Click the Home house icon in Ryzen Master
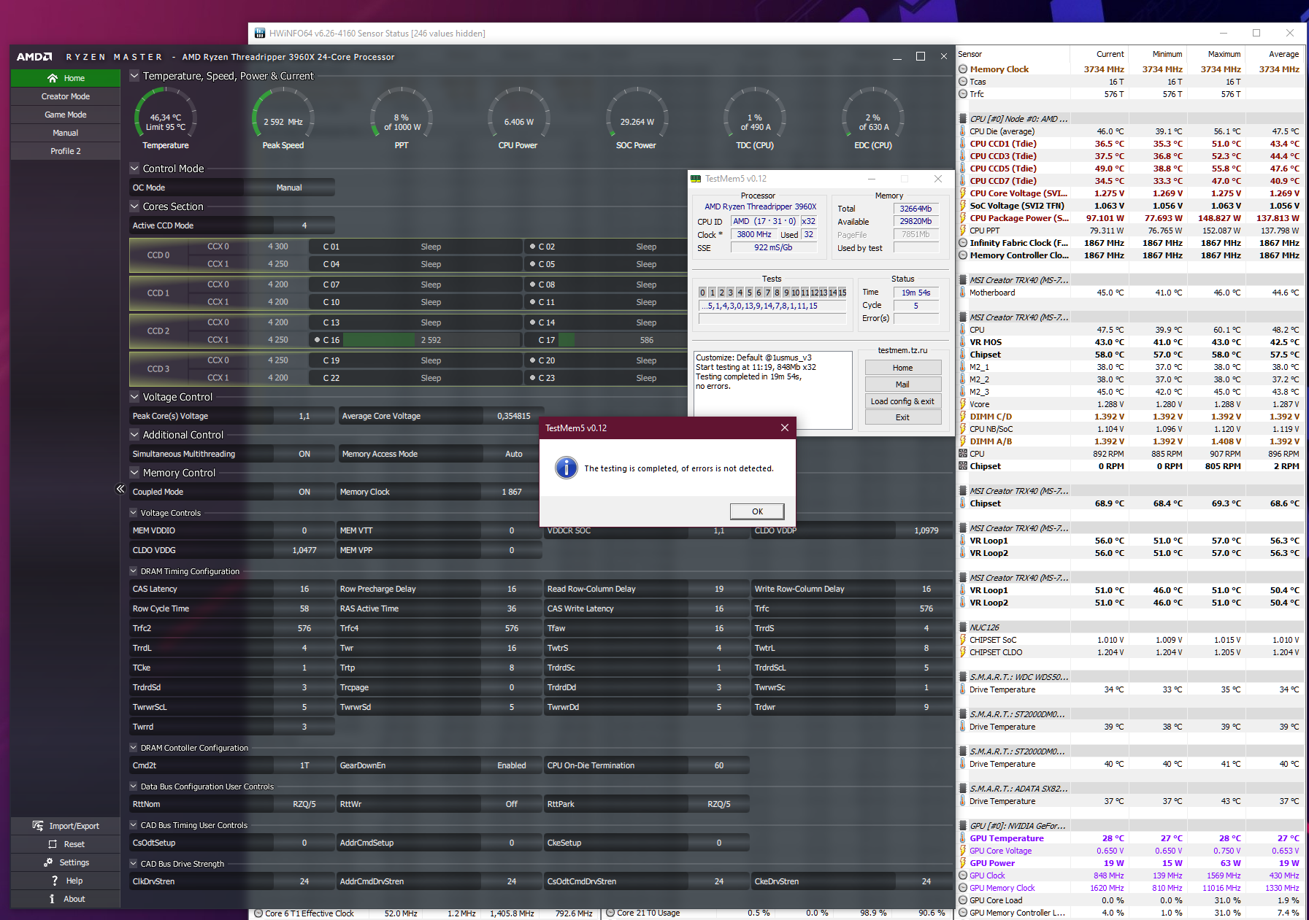The height and width of the screenshot is (920, 1309). click(53, 78)
